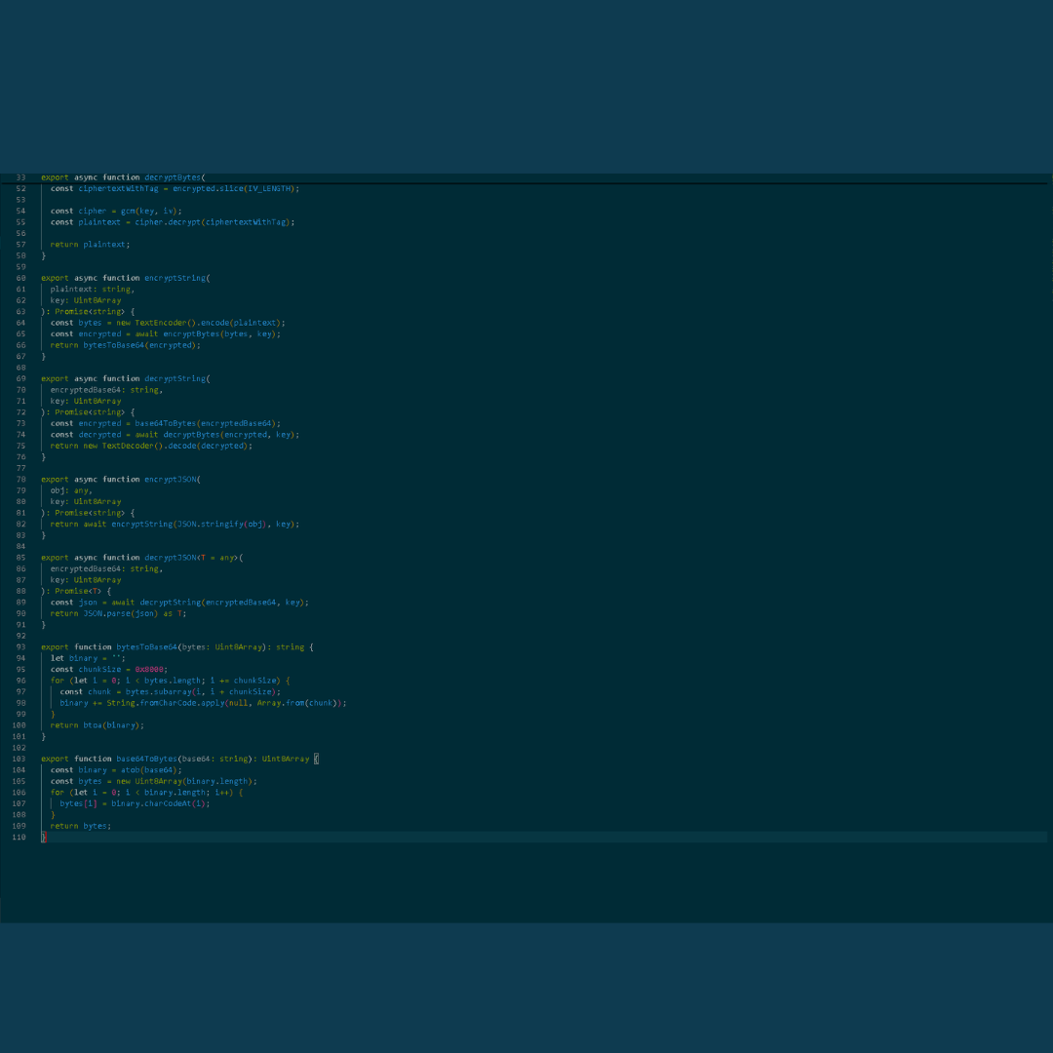Viewport: 1053px width, 1053px height.
Task: Click the opening brace ending line 103
Action: pos(316,759)
